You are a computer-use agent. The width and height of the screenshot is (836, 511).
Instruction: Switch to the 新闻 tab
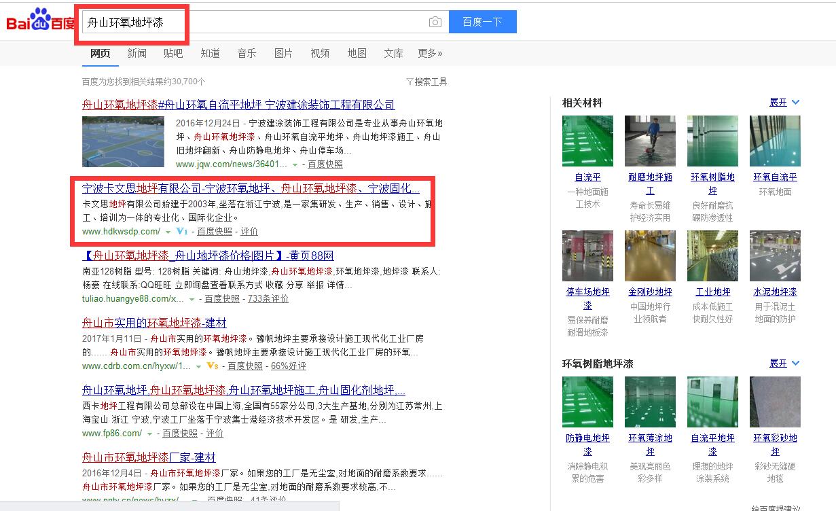[x=137, y=53]
